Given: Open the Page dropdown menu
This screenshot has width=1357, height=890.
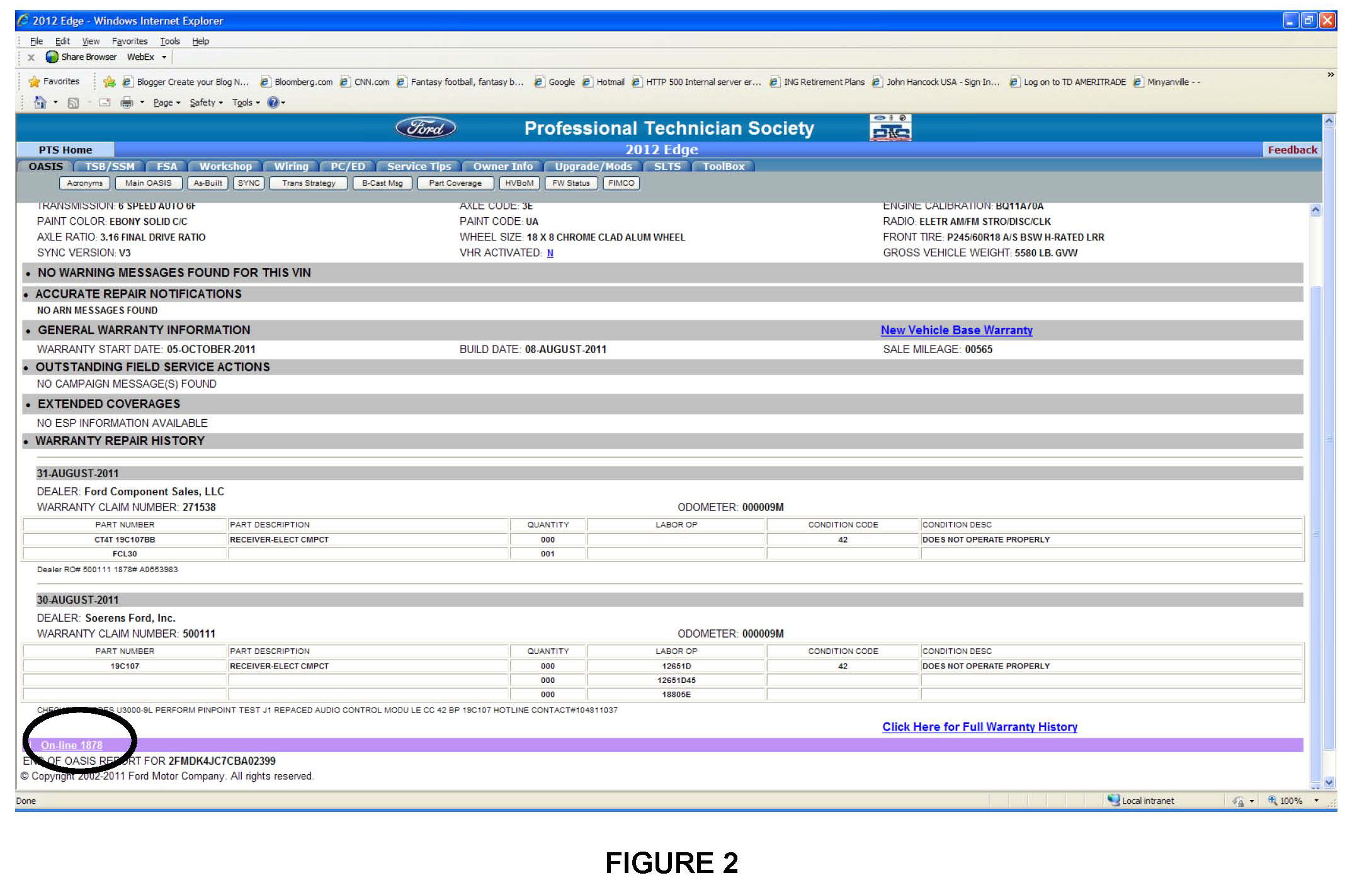Looking at the screenshot, I should click(166, 103).
